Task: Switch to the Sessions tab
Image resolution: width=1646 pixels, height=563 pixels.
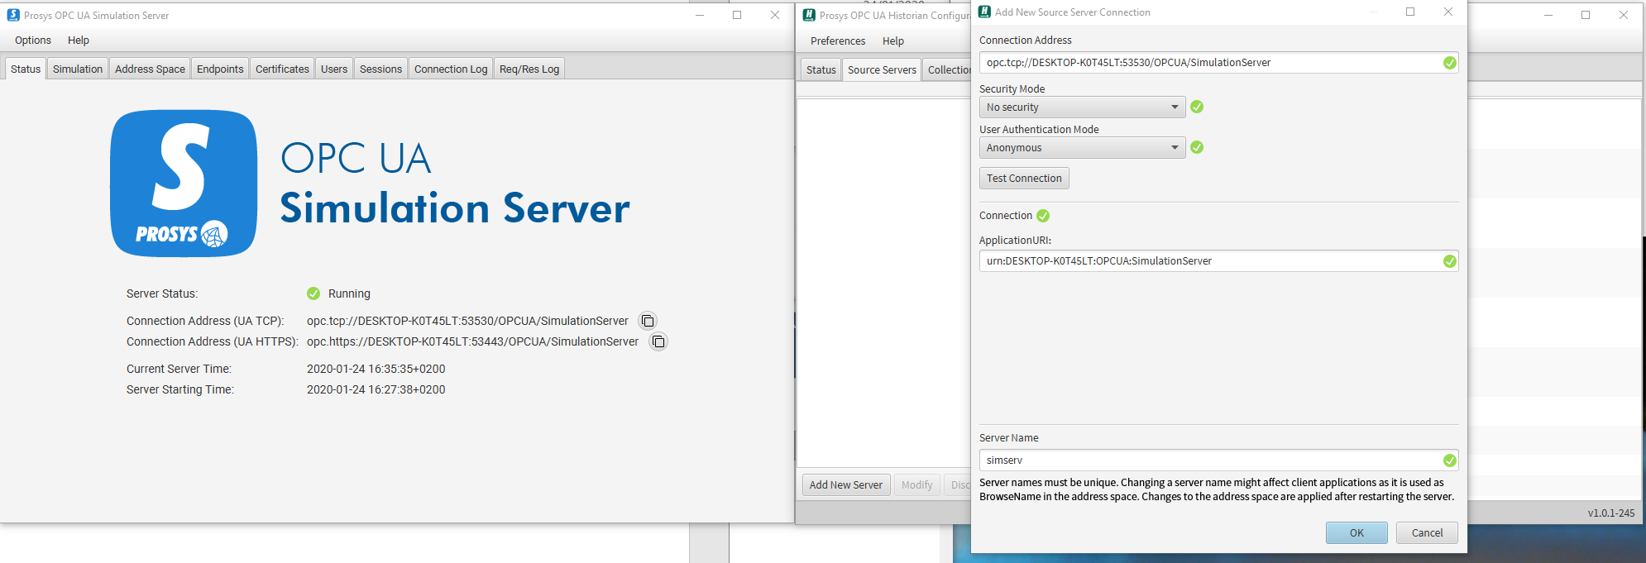Action: point(380,69)
